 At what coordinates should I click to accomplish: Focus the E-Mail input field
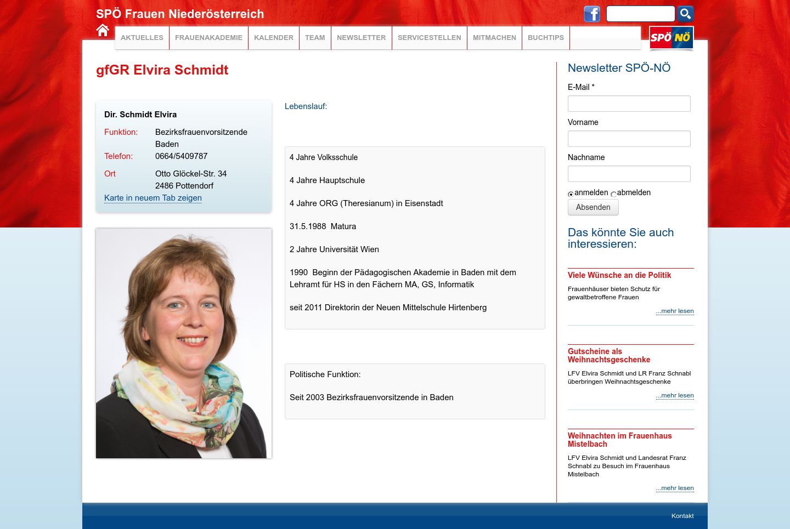(x=629, y=104)
